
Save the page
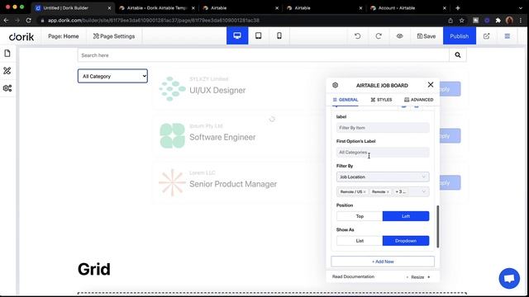427,36
